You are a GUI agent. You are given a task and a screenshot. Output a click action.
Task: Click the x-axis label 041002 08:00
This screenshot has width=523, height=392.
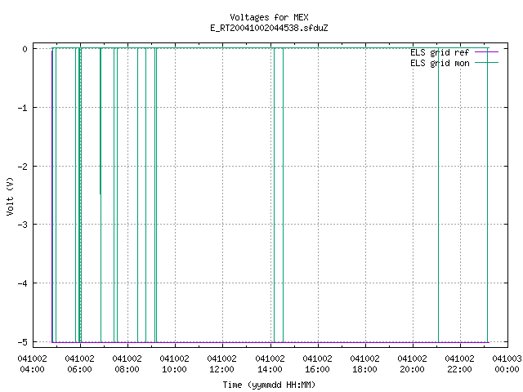127,364
